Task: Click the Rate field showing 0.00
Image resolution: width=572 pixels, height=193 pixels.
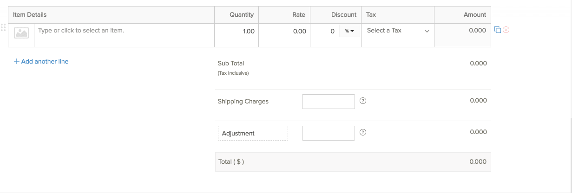Action: tap(284, 32)
